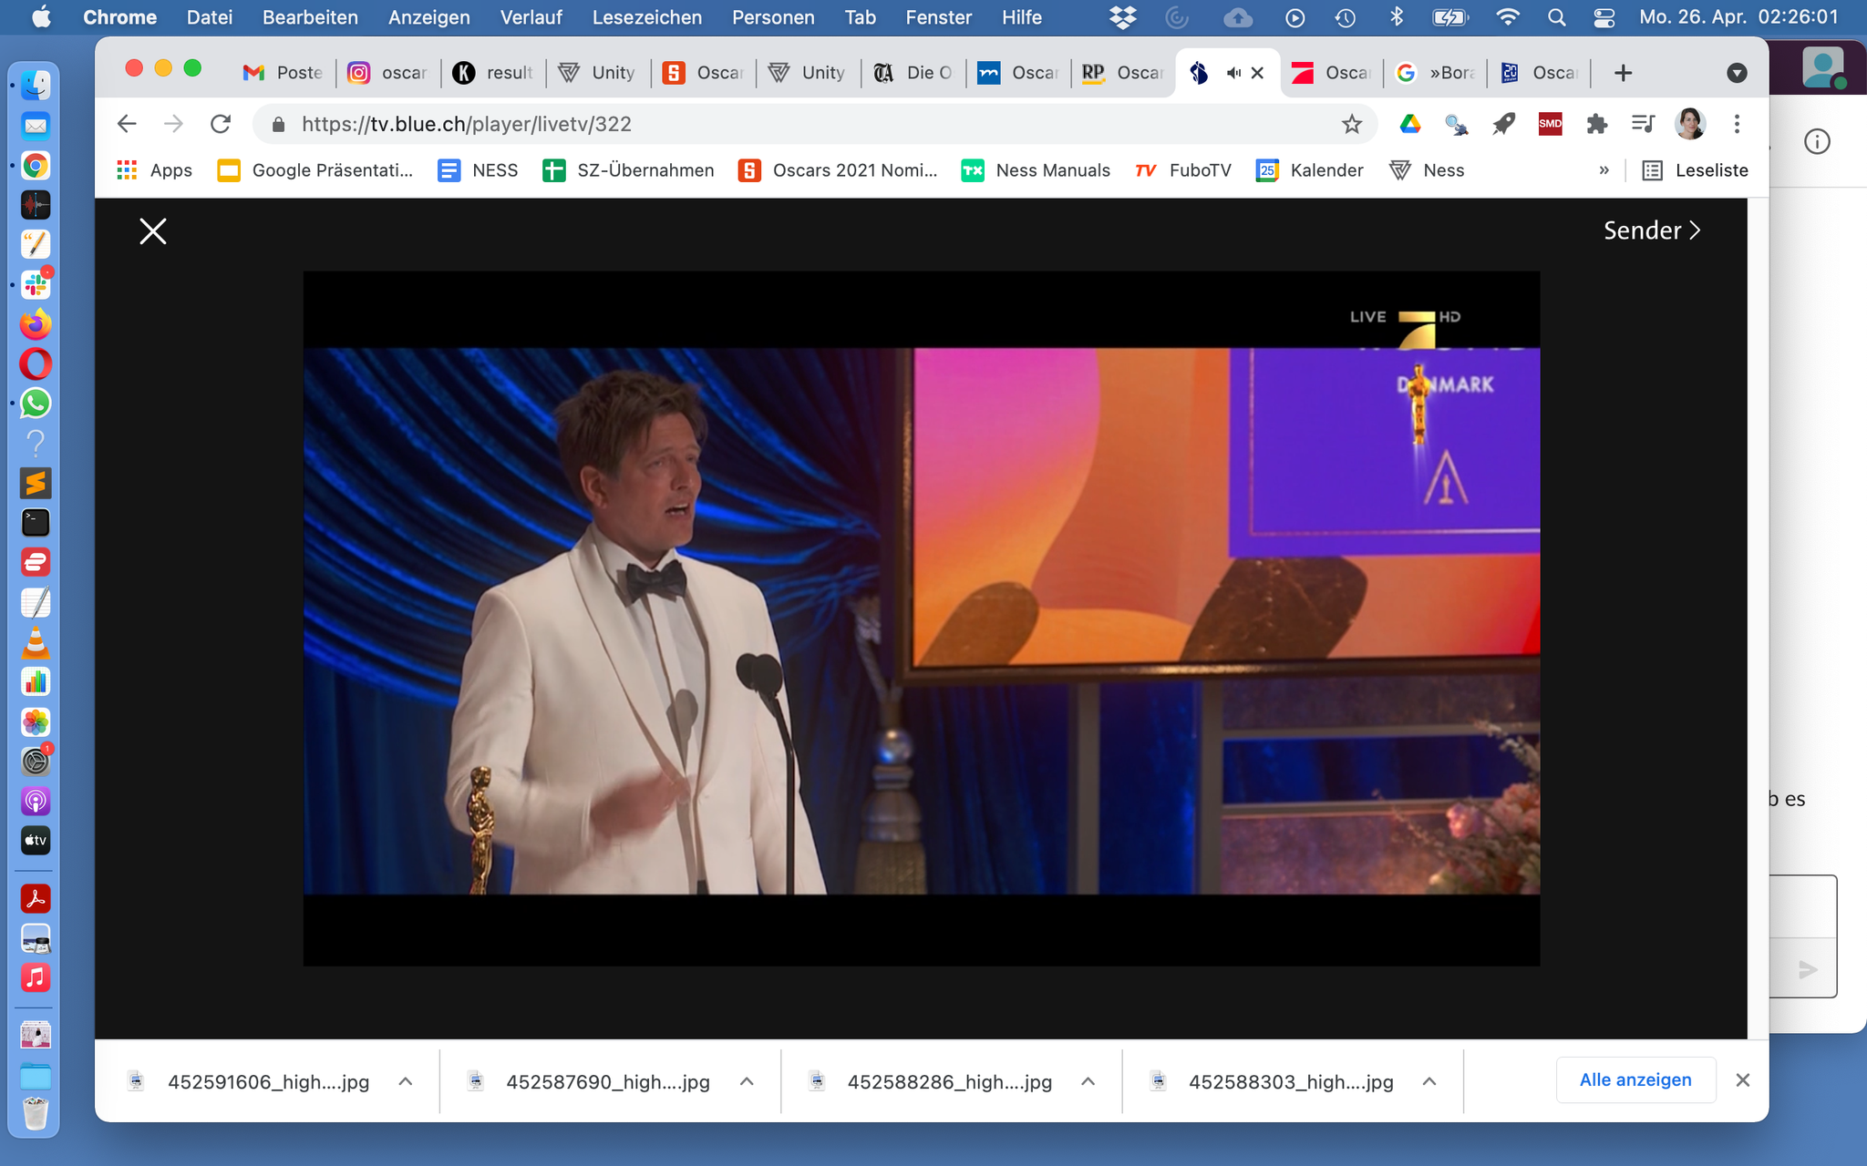Open Leseliste reading list

pos(1695,170)
